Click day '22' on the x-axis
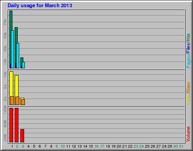193x151 pixels. click(130, 146)
